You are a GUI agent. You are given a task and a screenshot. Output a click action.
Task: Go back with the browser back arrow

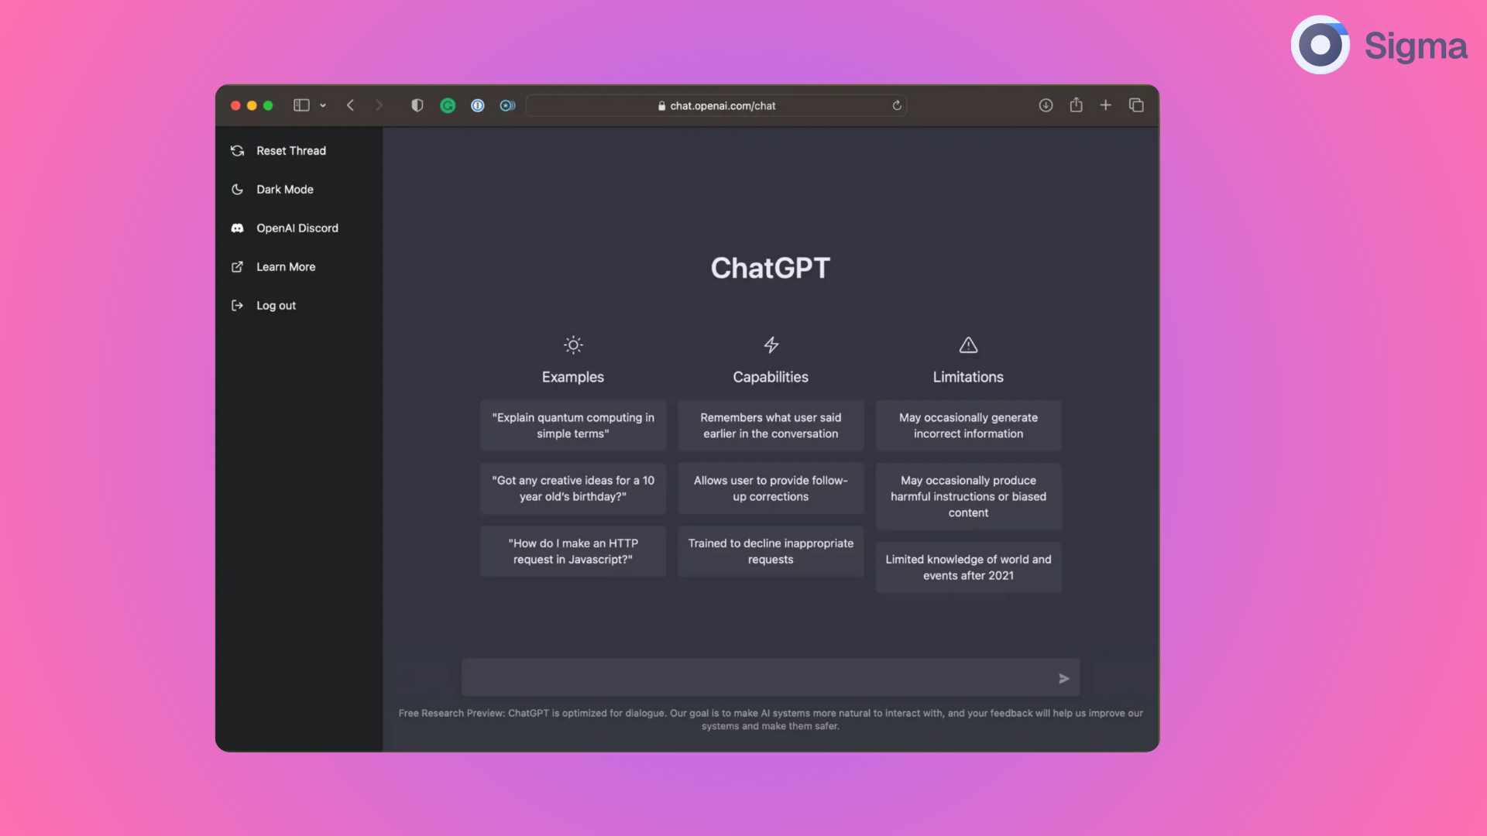350,105
